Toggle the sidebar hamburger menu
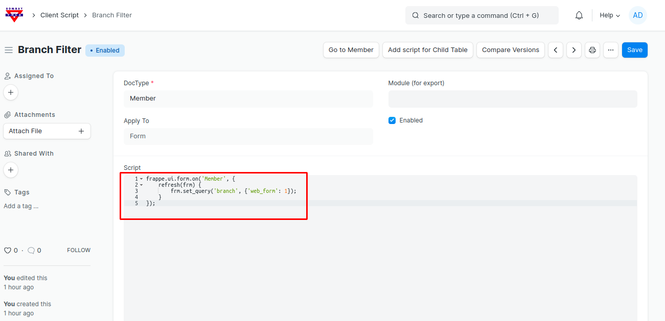665x321 pixels. (x=9, y=50)
